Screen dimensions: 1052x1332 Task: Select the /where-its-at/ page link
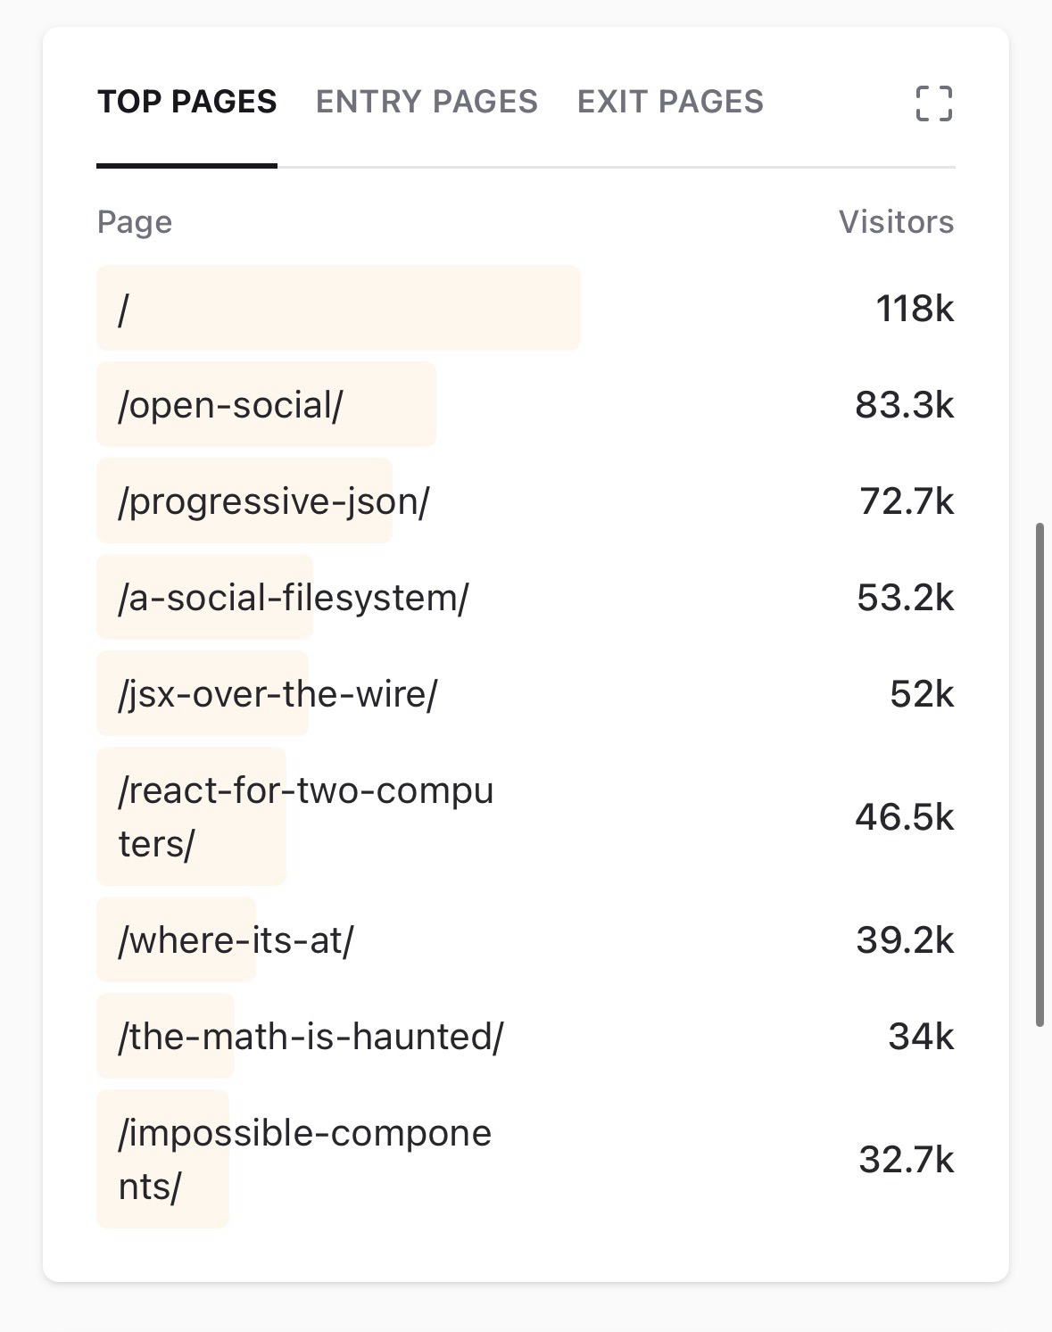[x=236, y=940]
